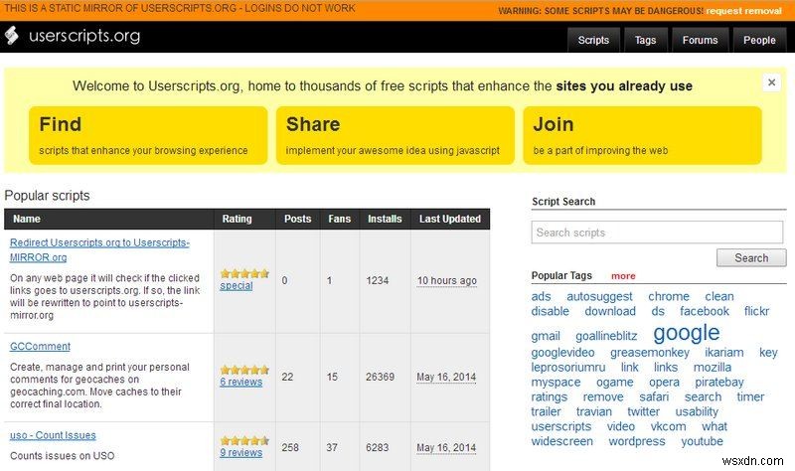Click the Find yellow box
The image size is (795, 471).
click(x=148, y=135)
